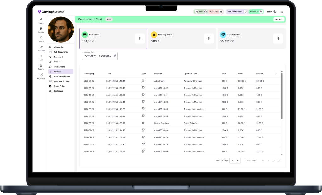
Task: Click the calendar icon beside 10/09/2026
Action: (x=221, y=12)
